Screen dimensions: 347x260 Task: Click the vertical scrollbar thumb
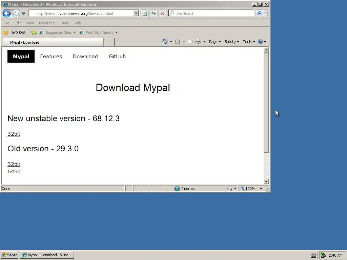click(x=266, y=103)
